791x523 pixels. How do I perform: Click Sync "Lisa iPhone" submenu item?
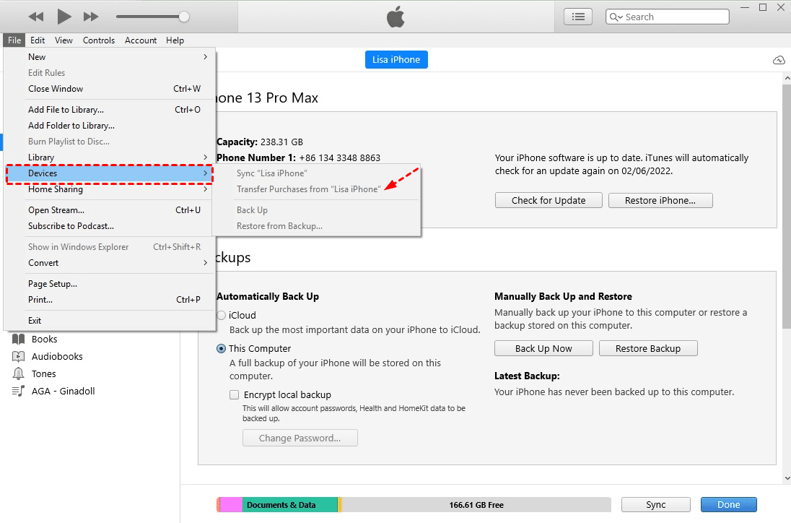click(316, 173)
